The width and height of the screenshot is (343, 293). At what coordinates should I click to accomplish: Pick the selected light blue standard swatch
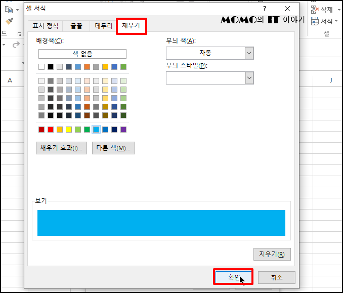point(96,130)
